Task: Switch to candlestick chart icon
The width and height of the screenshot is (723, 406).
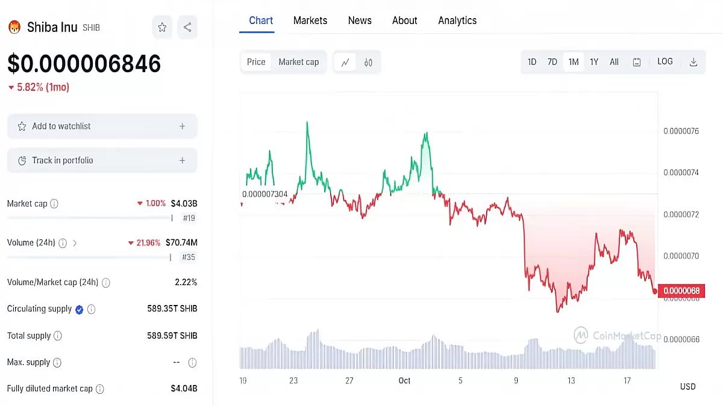Action: click(x=368, y=62)
